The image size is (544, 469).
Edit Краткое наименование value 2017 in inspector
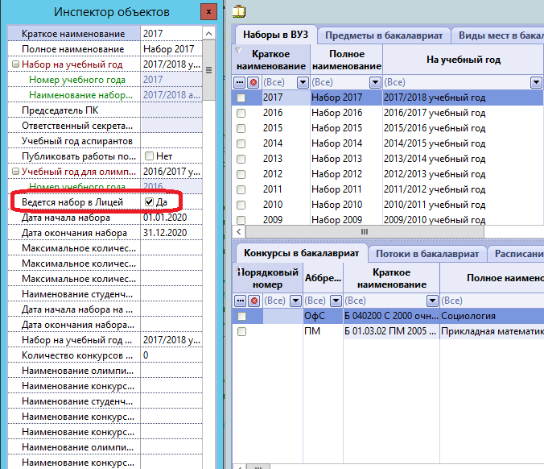click(171, 34)
